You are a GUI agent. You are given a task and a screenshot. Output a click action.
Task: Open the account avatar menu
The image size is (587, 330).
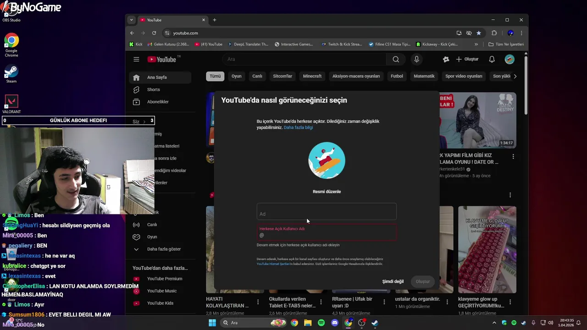509,59
